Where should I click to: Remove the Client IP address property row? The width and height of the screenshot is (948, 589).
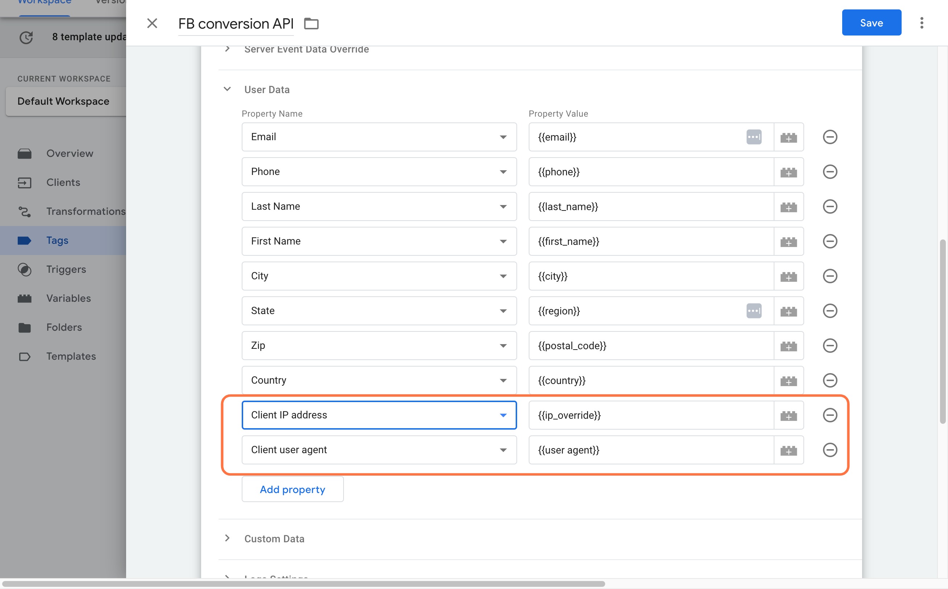[x=830, y=415]
